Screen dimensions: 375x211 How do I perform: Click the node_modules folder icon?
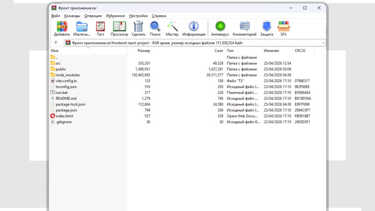pos(52,75)
